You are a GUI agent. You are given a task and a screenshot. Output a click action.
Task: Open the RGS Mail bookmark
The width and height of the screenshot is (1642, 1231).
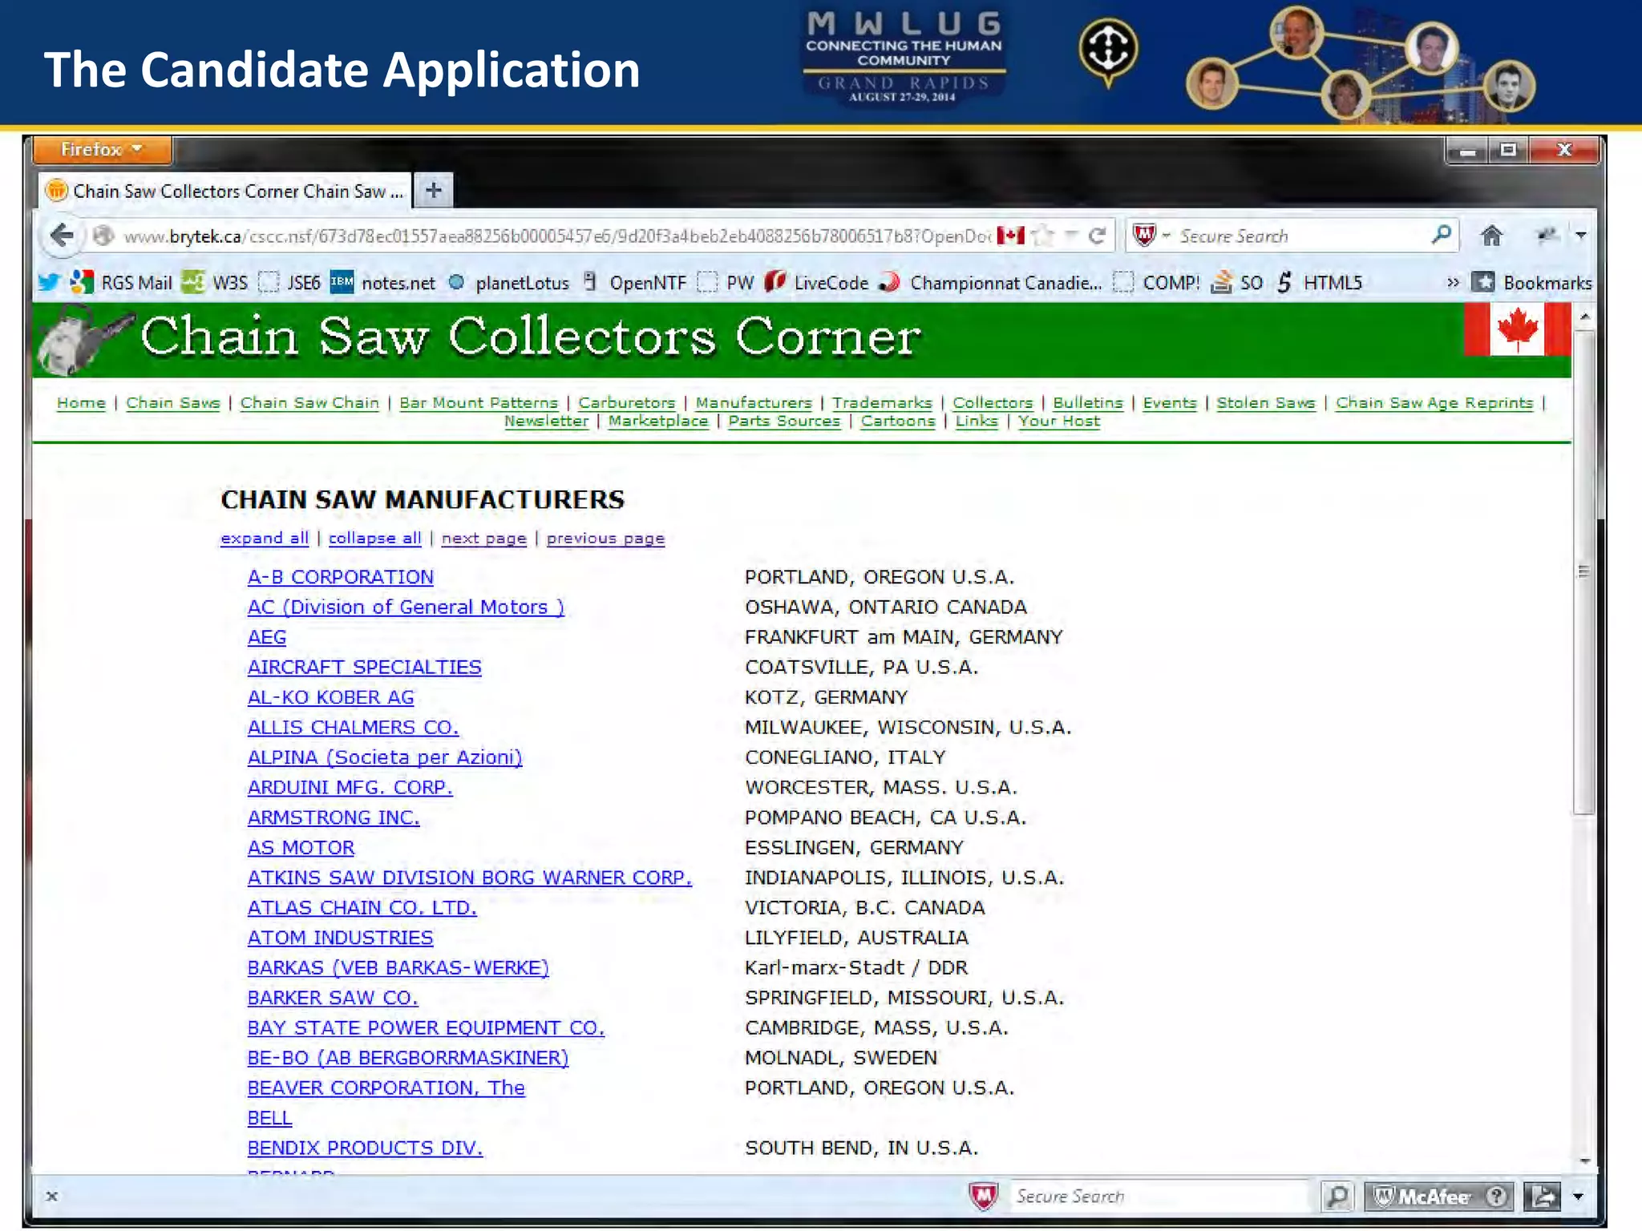[x=122, y=282]
